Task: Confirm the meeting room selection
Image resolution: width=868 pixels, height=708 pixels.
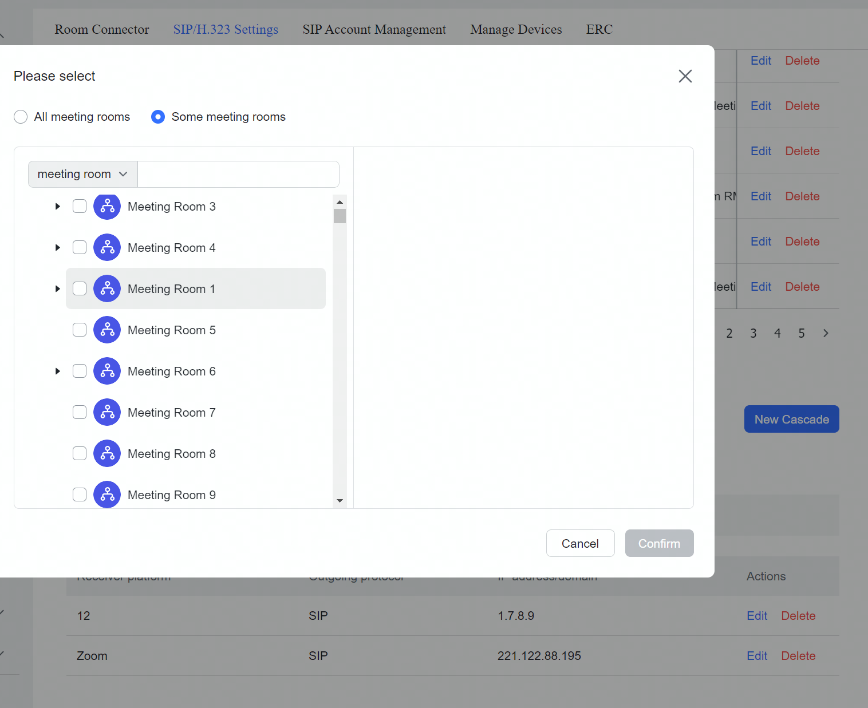Action: point(660,543)
